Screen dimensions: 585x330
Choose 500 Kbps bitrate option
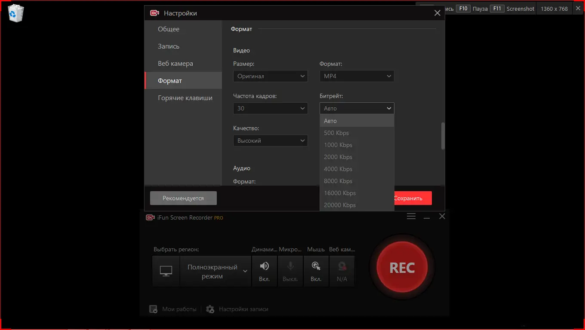[x=336, y=133]
